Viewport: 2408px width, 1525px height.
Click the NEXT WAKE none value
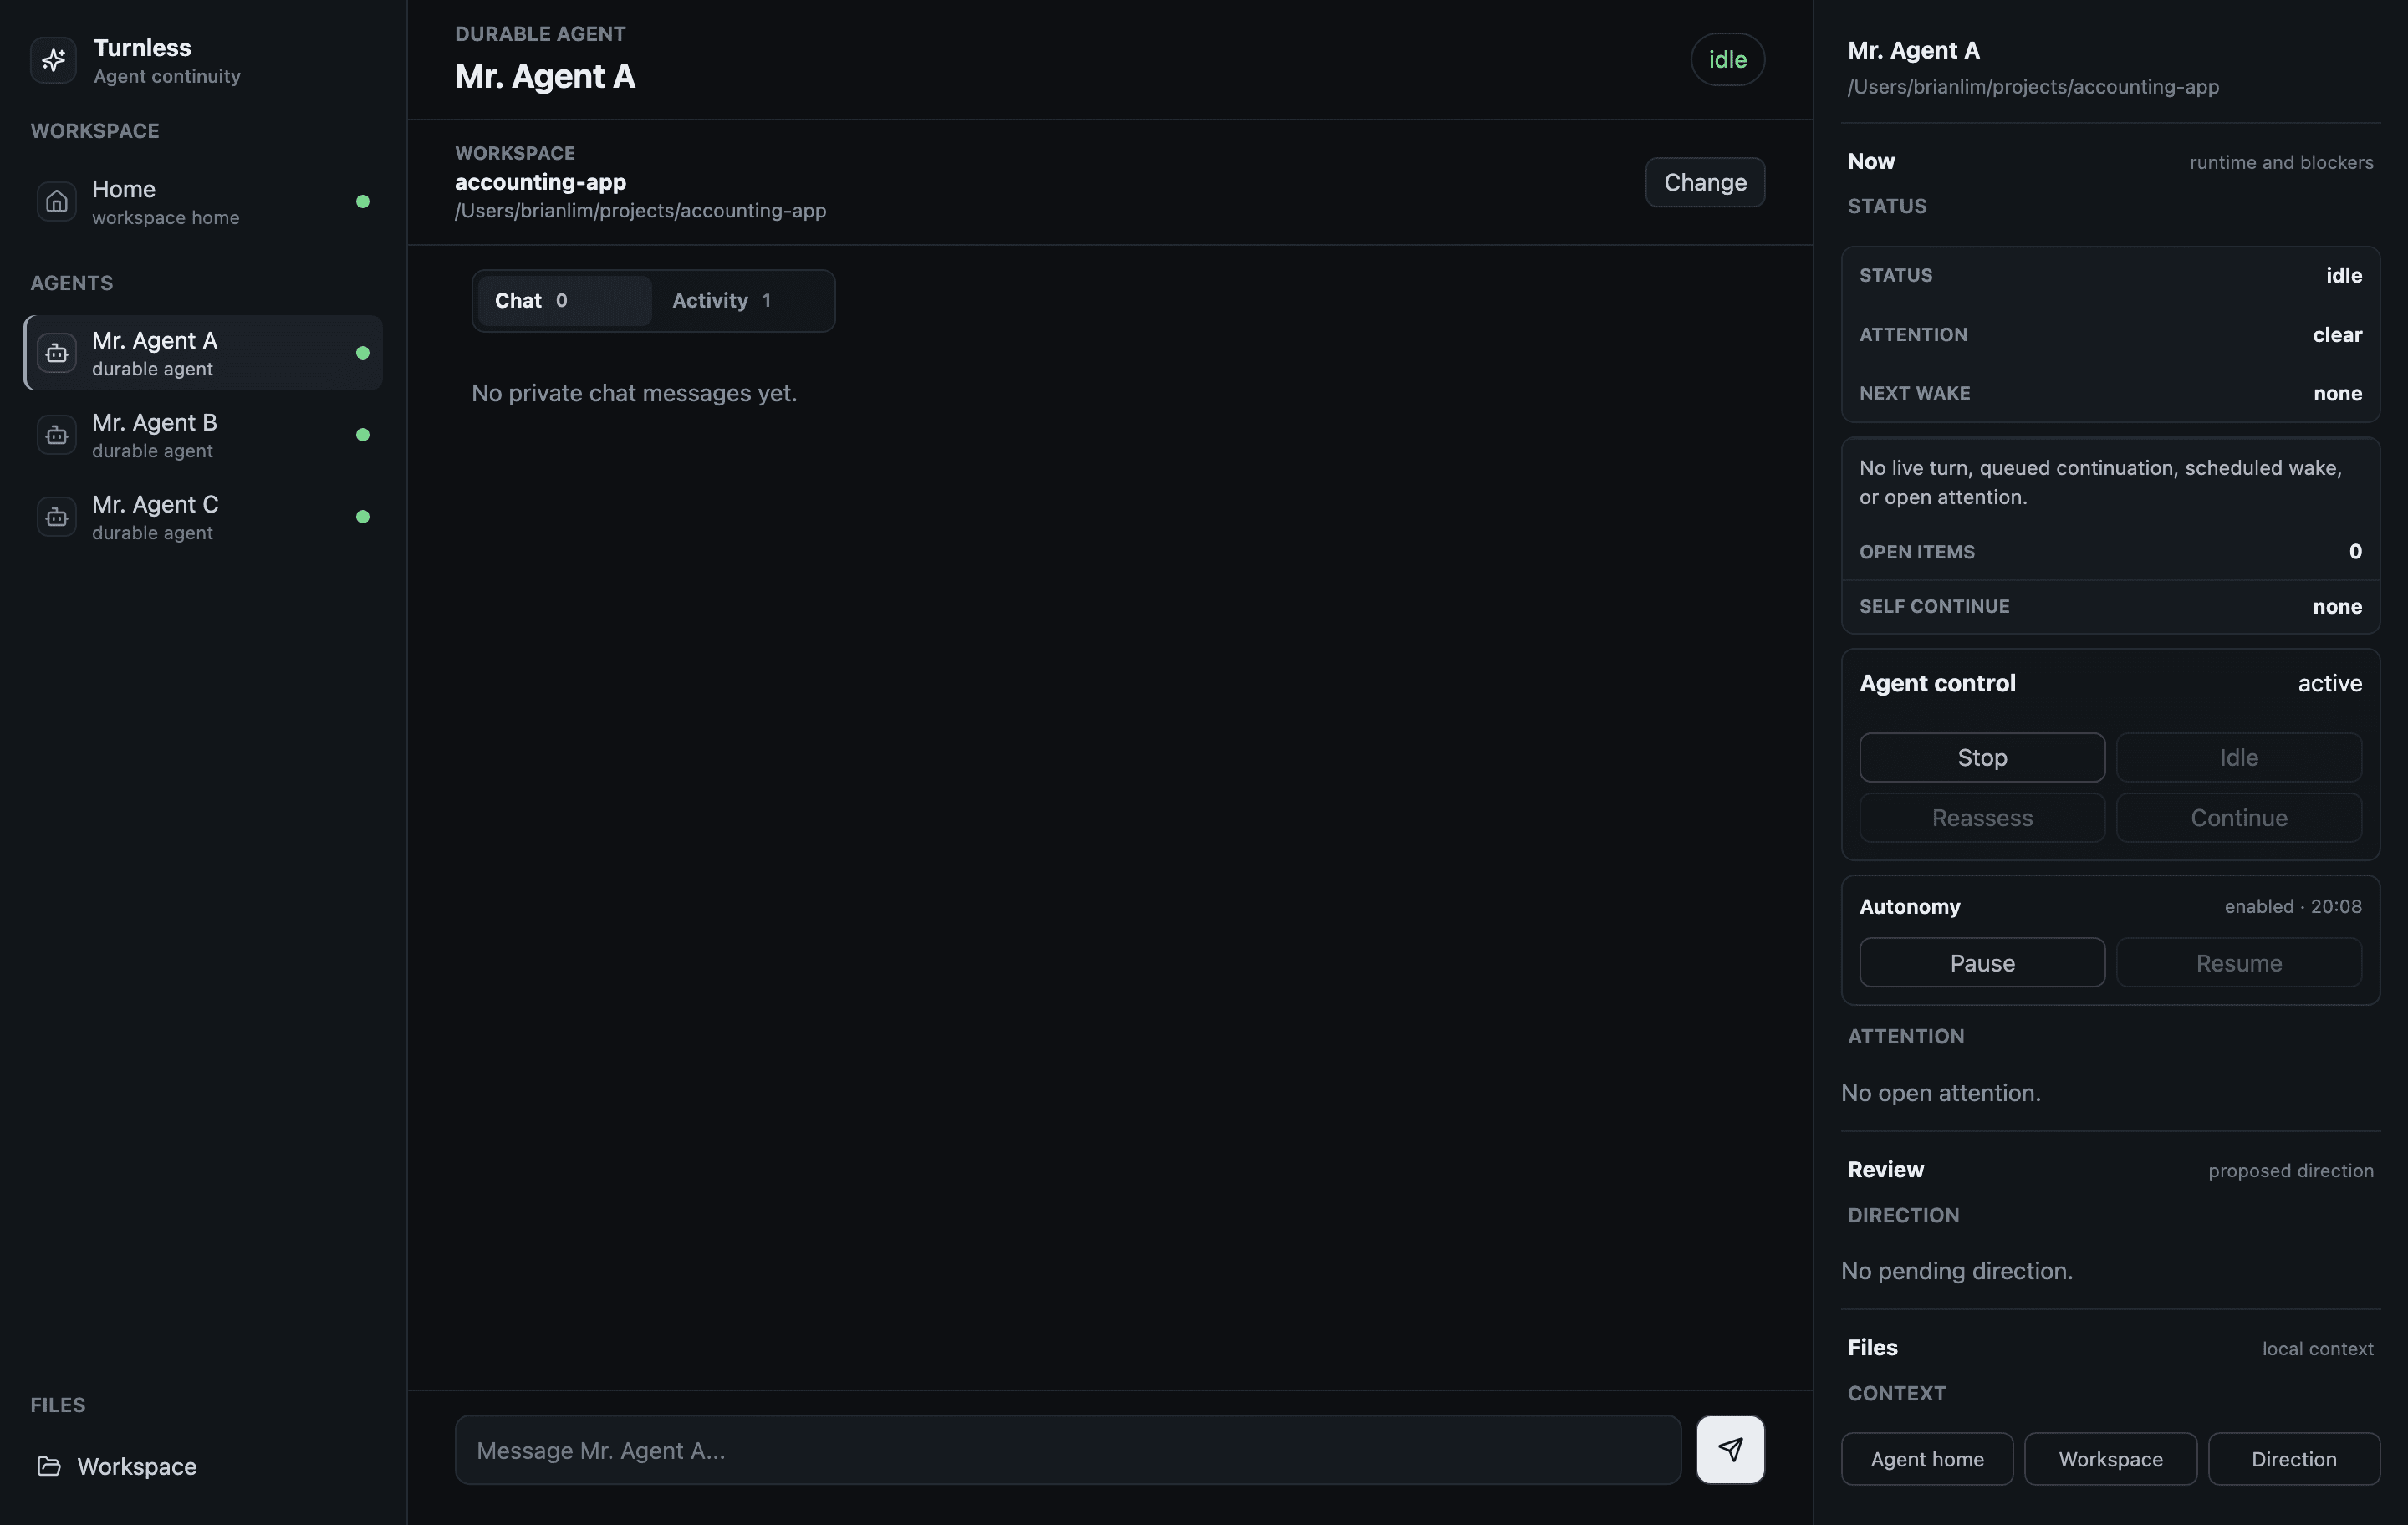click(x=2337, y=393)
